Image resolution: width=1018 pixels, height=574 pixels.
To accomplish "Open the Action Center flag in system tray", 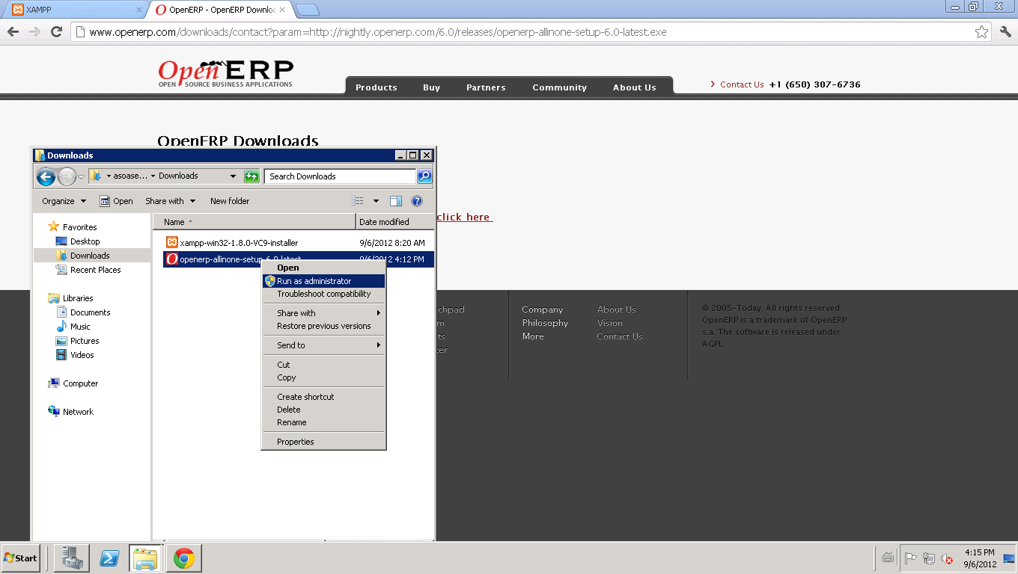I will tap(912, 558).
